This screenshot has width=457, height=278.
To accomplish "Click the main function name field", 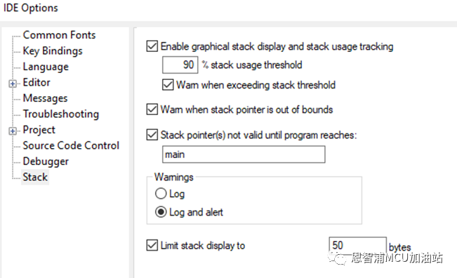I will coord(244,154).
